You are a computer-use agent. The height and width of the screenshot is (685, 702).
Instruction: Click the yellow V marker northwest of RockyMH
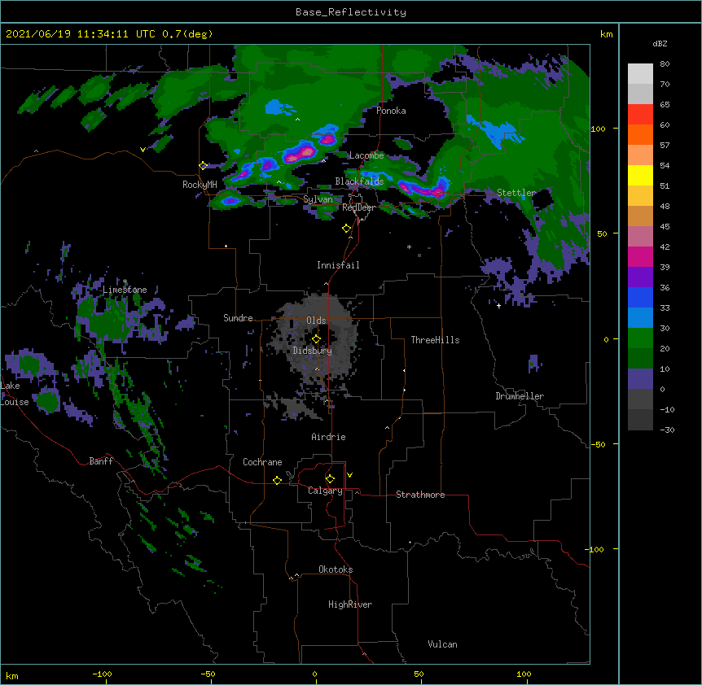pyautogui.click(x=143, y=150)
